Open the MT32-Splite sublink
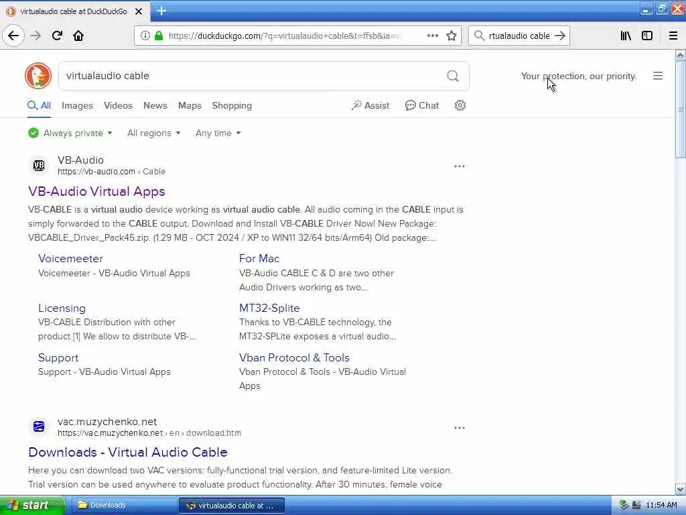 (269, 308)
